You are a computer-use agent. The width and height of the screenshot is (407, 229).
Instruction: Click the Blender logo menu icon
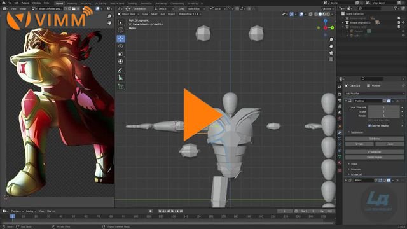[3, 3]
